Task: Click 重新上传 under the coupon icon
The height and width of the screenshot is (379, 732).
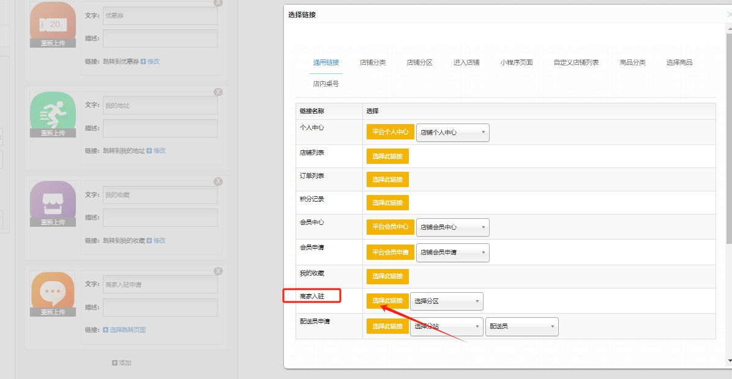Action: tap(53, 43)
